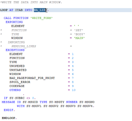Click the ENDIF statement
The image size is (132, 121).
9,110
